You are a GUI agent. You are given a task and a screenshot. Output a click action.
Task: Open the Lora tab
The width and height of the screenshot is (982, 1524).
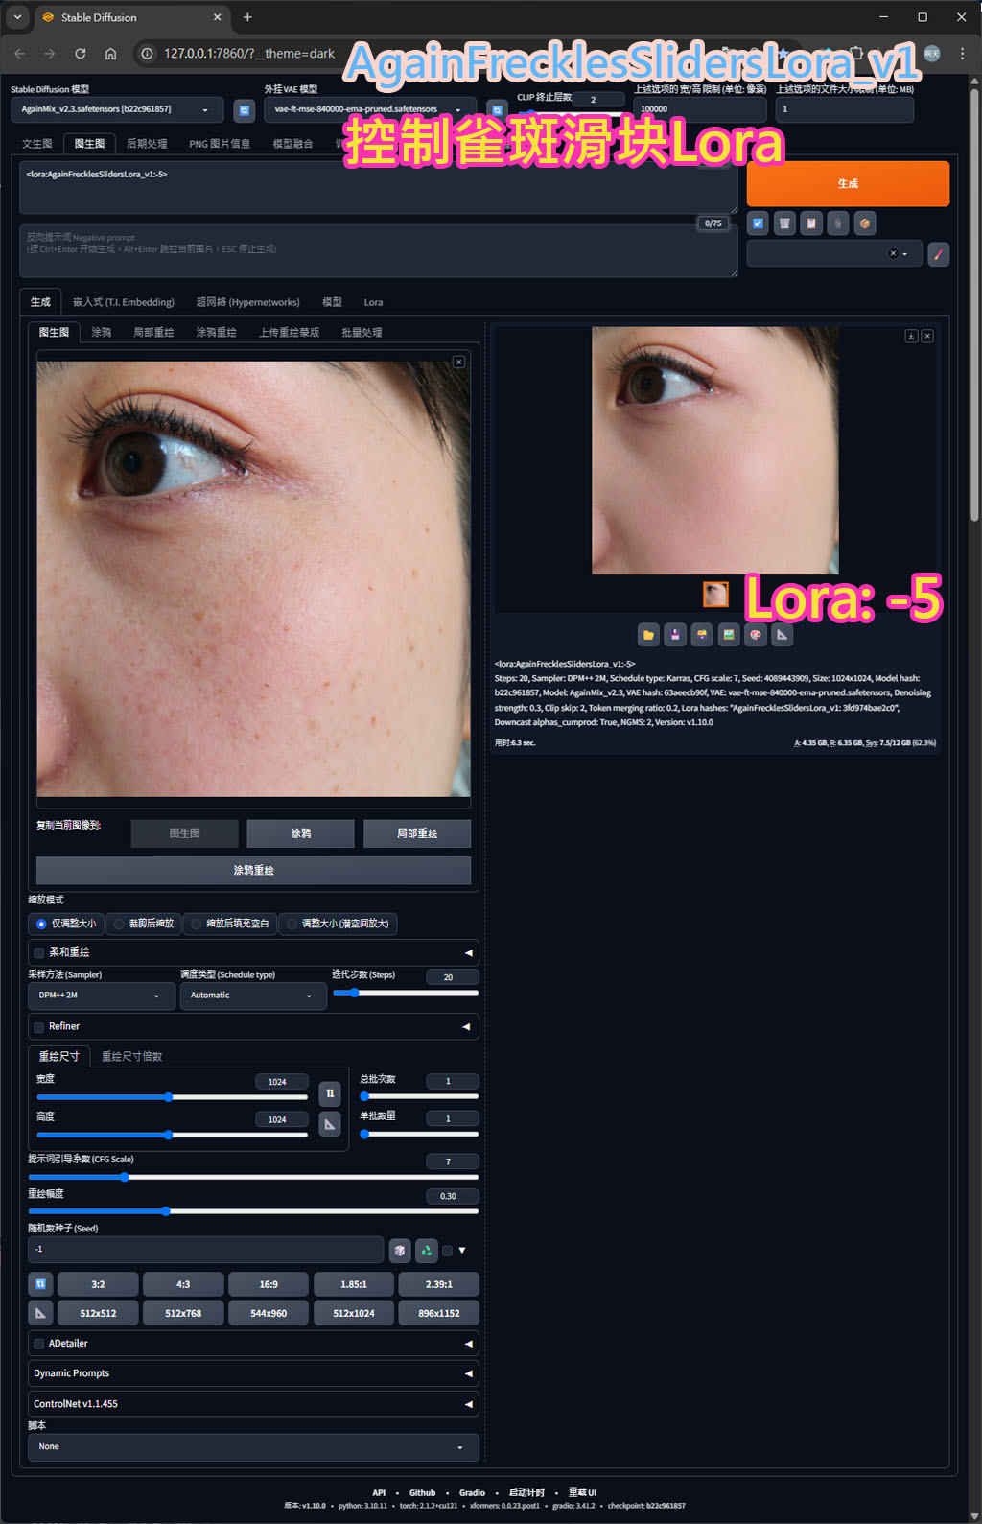(x=373, y=302)
